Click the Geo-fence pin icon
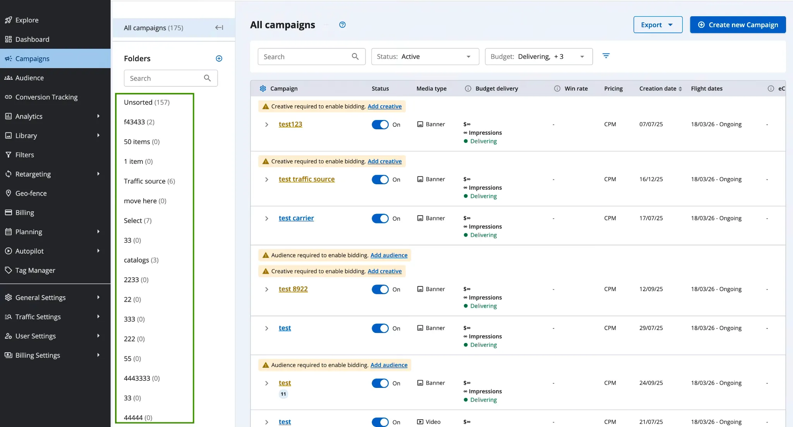 pos(8,193)
